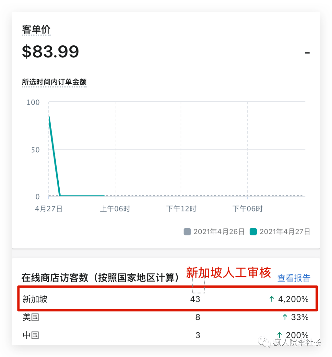Click the gray 2021年4月26日 legend swatch
Screen dimensions: 332x357
pyautogui.click(x=187, y=232)
